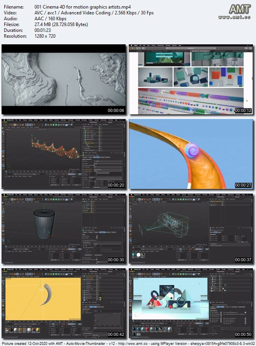Click the Blend Curve graph in 00:00:42 frame
Image resolution: width=256 pixels, height=346 pixels.
pos(108,319)
